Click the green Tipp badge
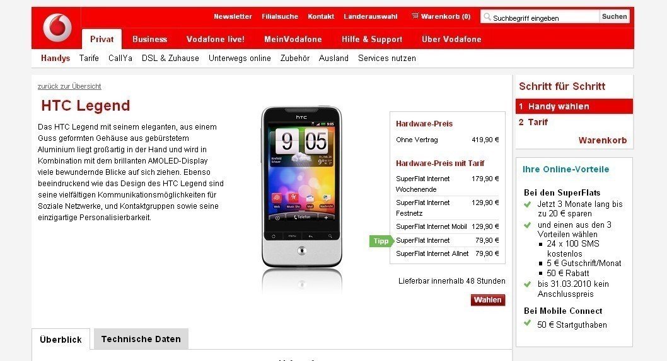The image size is (667, 361). coord(381,241)
